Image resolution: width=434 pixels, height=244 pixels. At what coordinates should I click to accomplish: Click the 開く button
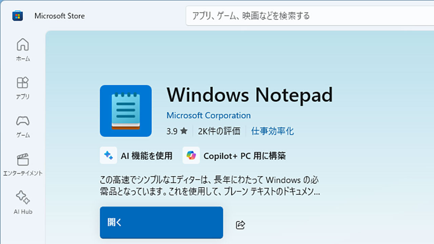point(161,223)
